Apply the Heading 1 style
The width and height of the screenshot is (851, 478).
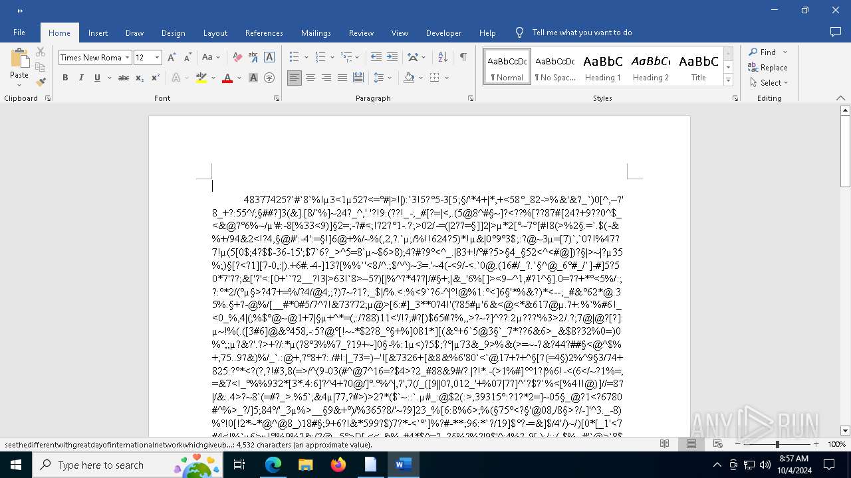603,66
